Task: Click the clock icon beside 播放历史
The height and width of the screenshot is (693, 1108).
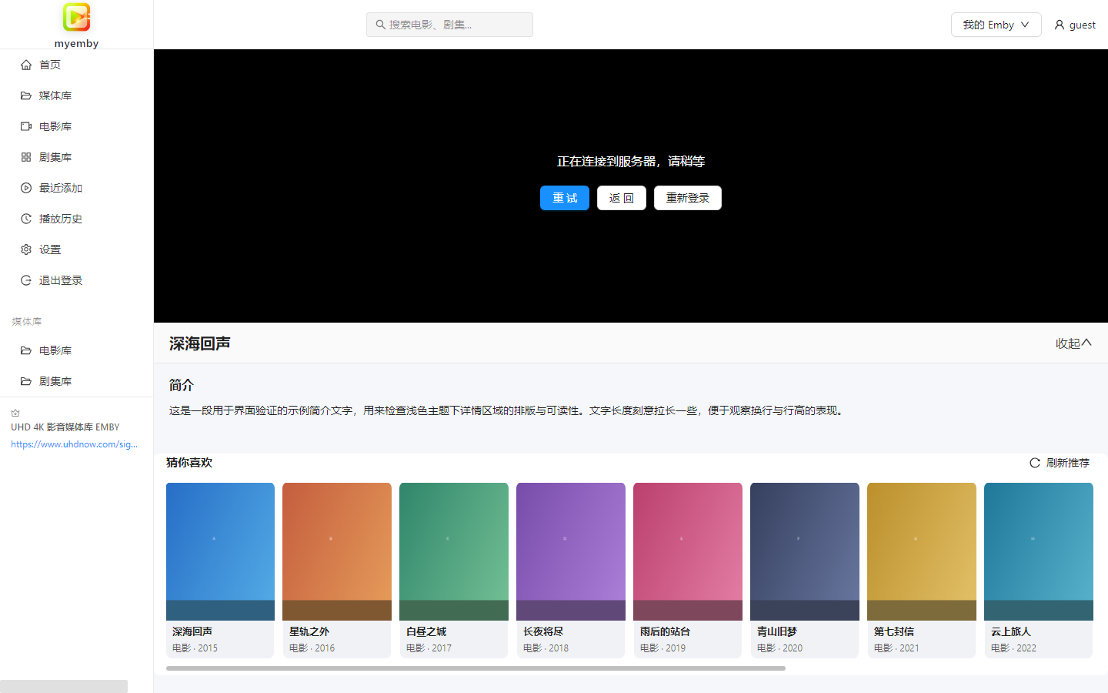Action: [26, 219]
